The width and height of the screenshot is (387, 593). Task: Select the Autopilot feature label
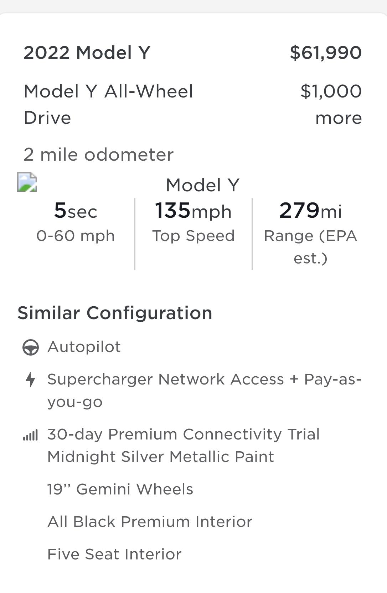[x=84, y=347]
